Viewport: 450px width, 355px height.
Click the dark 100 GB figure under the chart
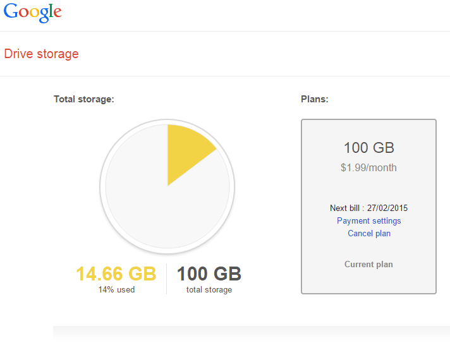click(209, 274)
